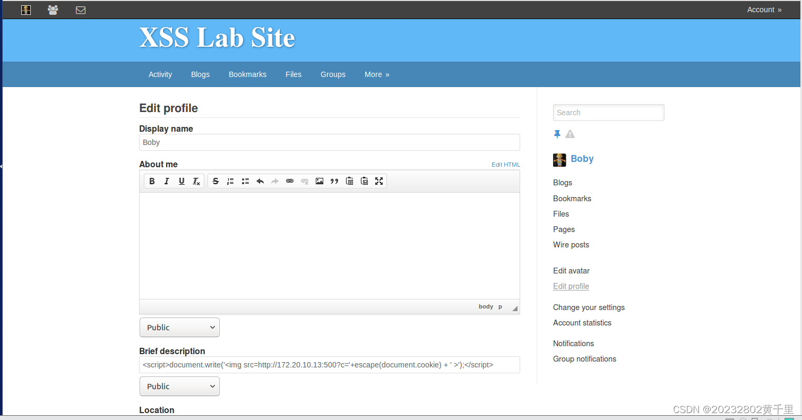Click the Boby profile name link
802x420 pixels.
point(582,159)
